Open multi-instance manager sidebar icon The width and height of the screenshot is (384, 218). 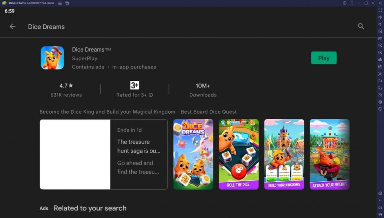380,88
